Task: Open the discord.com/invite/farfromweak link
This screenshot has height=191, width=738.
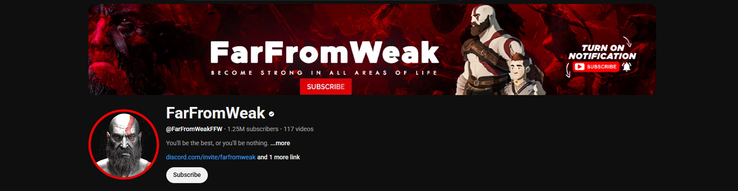Action: [x=211, y=157]
